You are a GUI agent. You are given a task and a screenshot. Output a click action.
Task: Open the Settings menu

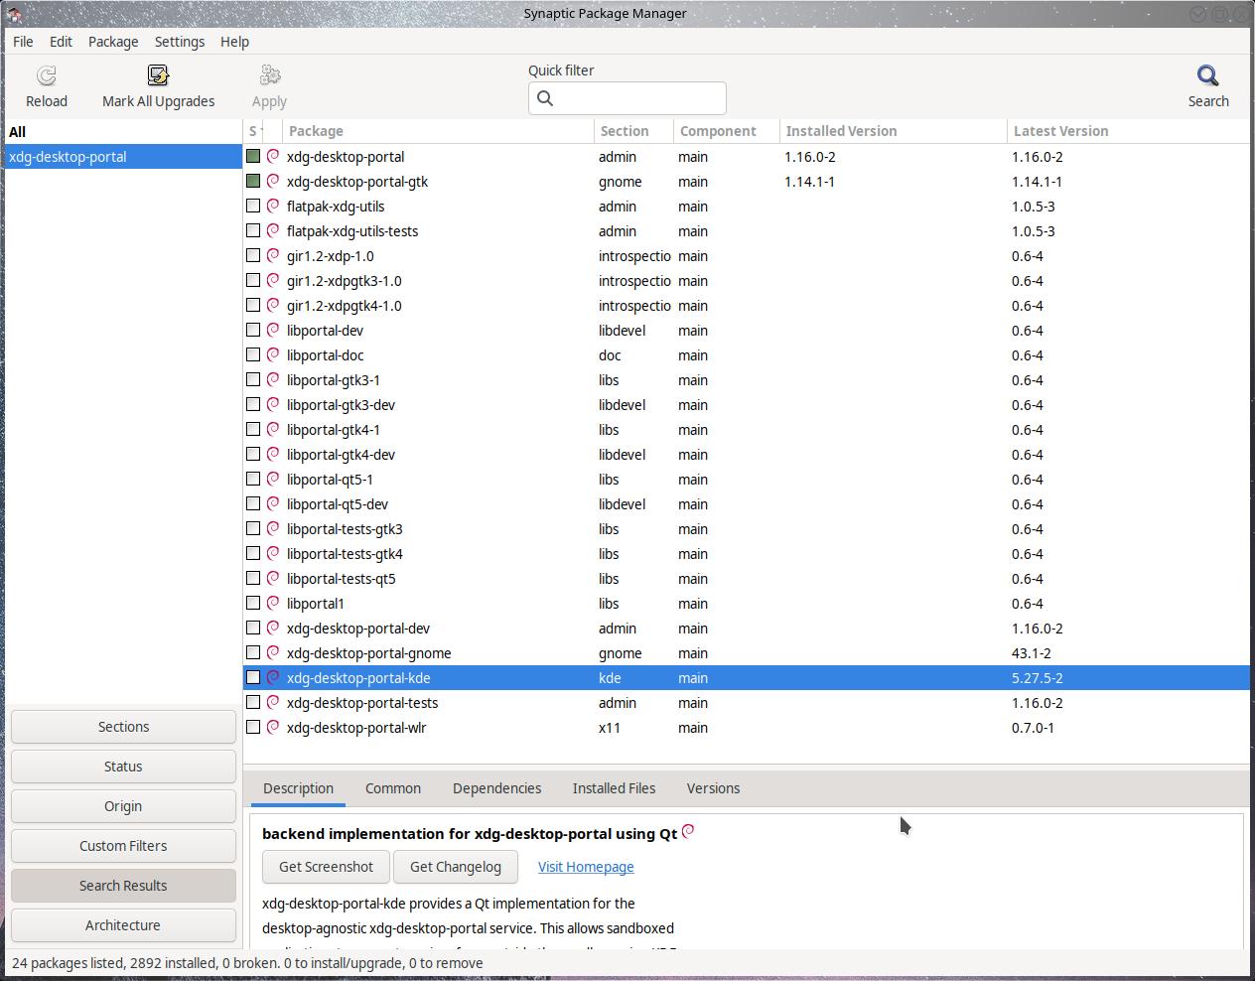click(x=180, y=42)
